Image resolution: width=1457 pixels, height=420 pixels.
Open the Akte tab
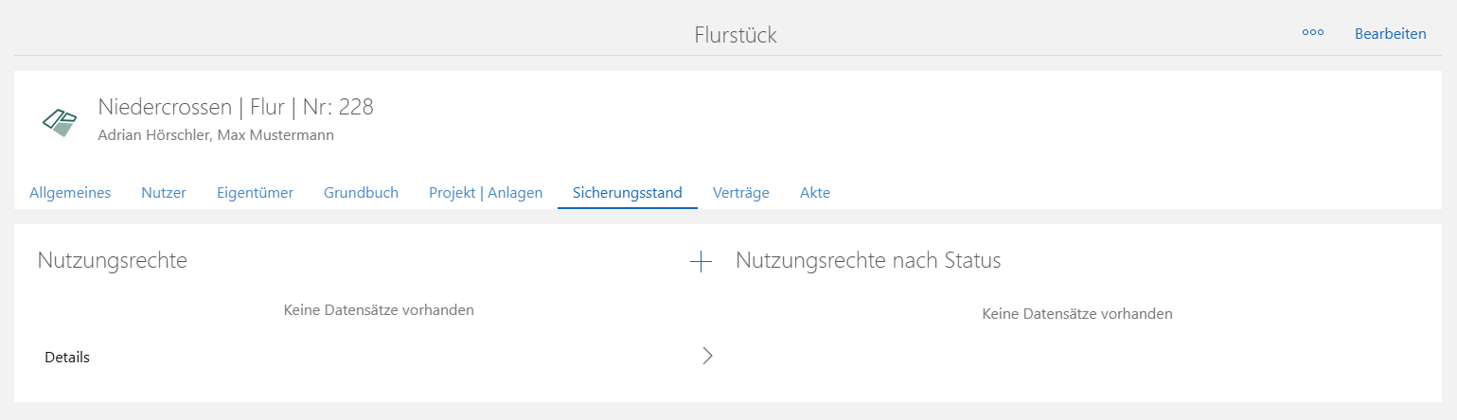pyautogui.click(x=815, y=193)
